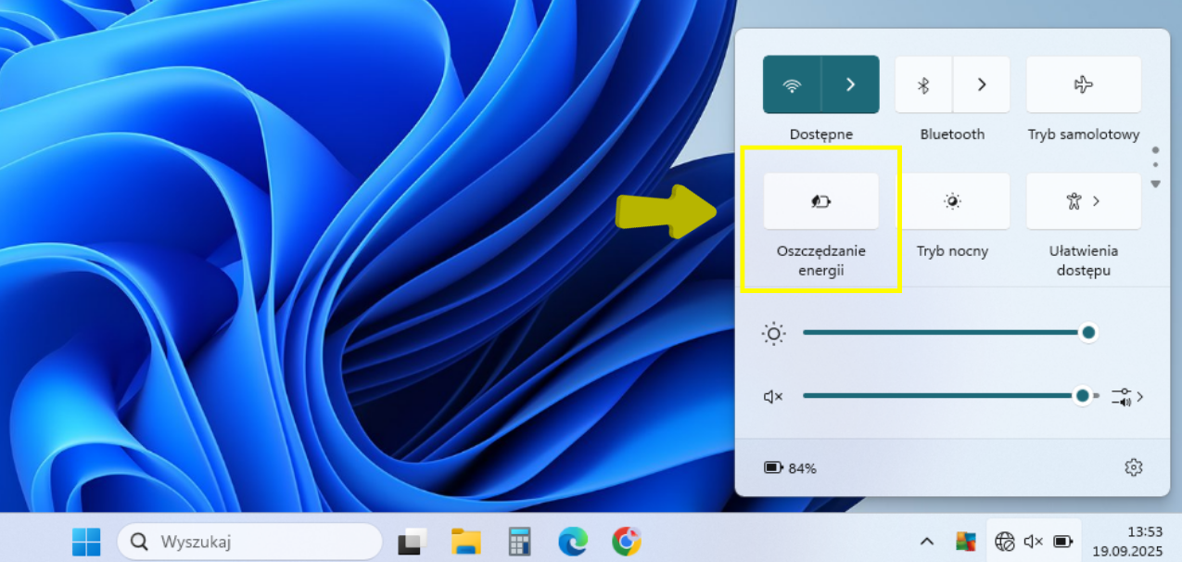Toggle Oszczędzanie energii tile

[820, 201]
